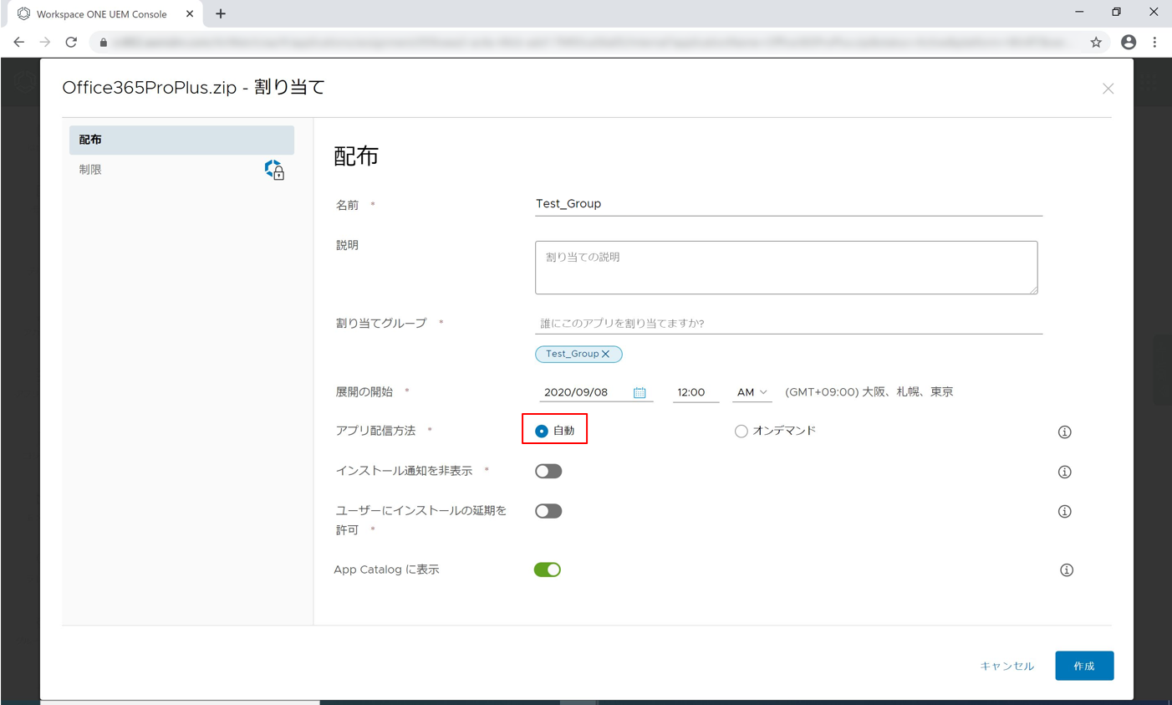The image size is (1172, 705).
Task: View site security lock icon
Action: 103,42
